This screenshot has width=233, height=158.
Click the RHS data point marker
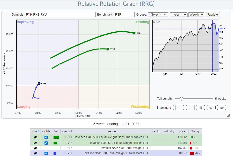tap(134, 33)
